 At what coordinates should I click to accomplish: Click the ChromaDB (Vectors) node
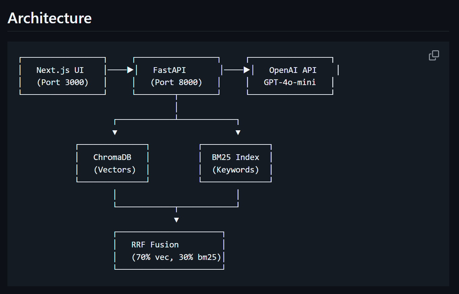(x=112, y=163)
